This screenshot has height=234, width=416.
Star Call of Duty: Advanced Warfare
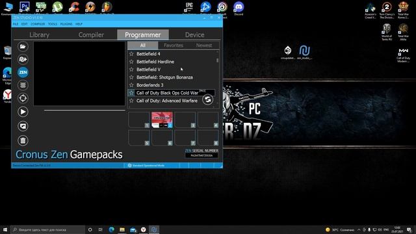click(x=131, y=101)
